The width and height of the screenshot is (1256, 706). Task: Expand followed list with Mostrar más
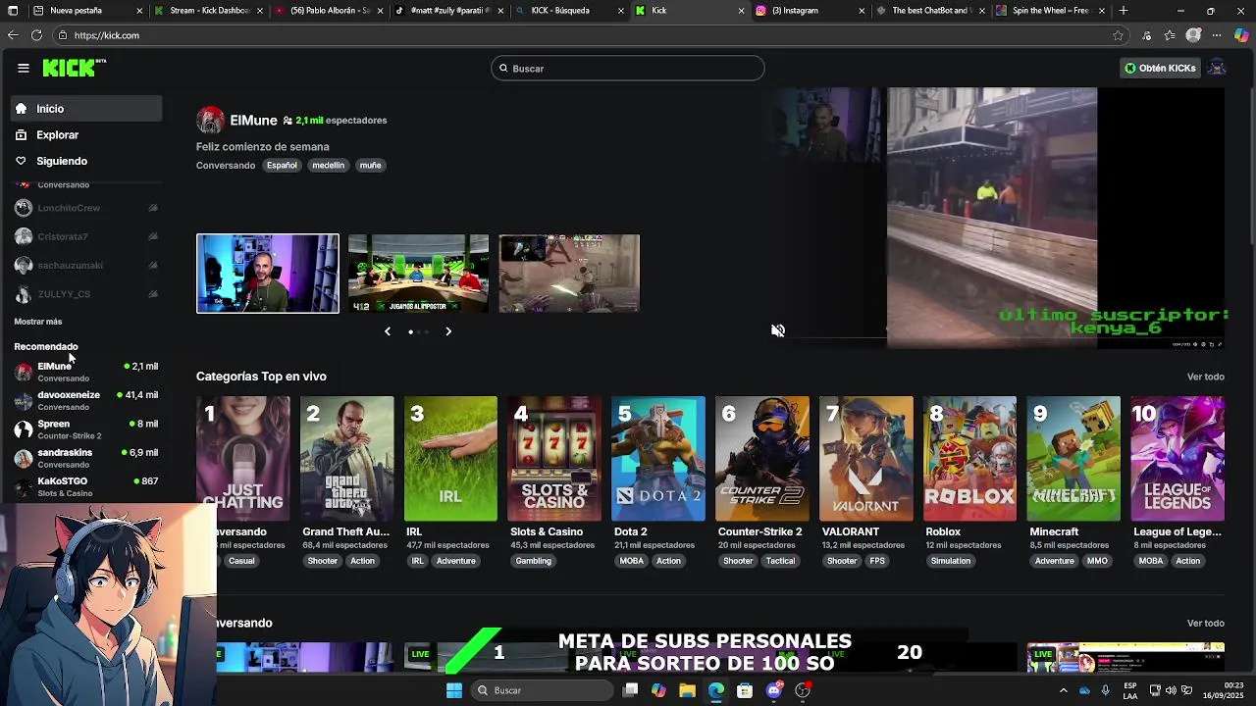38,322
